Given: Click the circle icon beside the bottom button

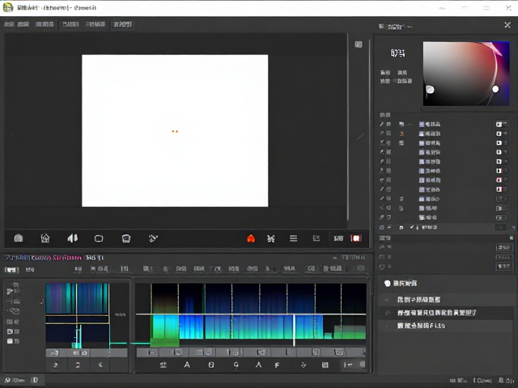Looking at the screenshot, I should [x=382, y=267].
